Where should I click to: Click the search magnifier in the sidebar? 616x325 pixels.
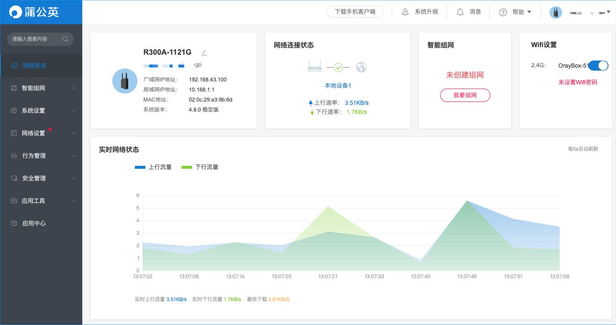(x=65, y=39)
